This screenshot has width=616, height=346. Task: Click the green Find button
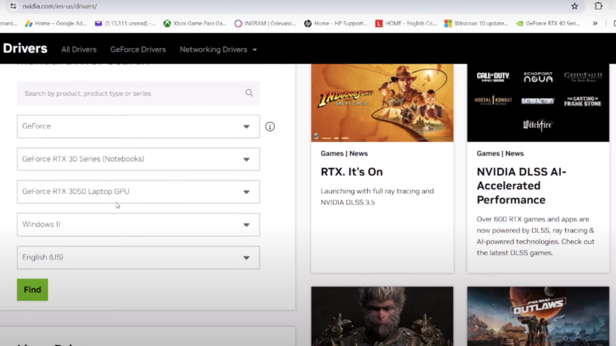click(x=32, y=290)
